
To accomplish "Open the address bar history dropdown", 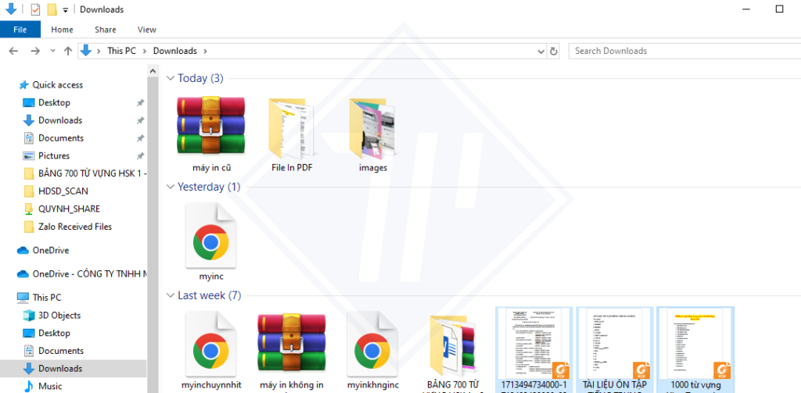I will click(541, 51).
